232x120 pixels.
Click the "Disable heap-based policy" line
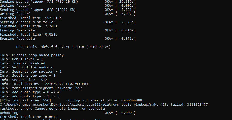tap(32, 55)
